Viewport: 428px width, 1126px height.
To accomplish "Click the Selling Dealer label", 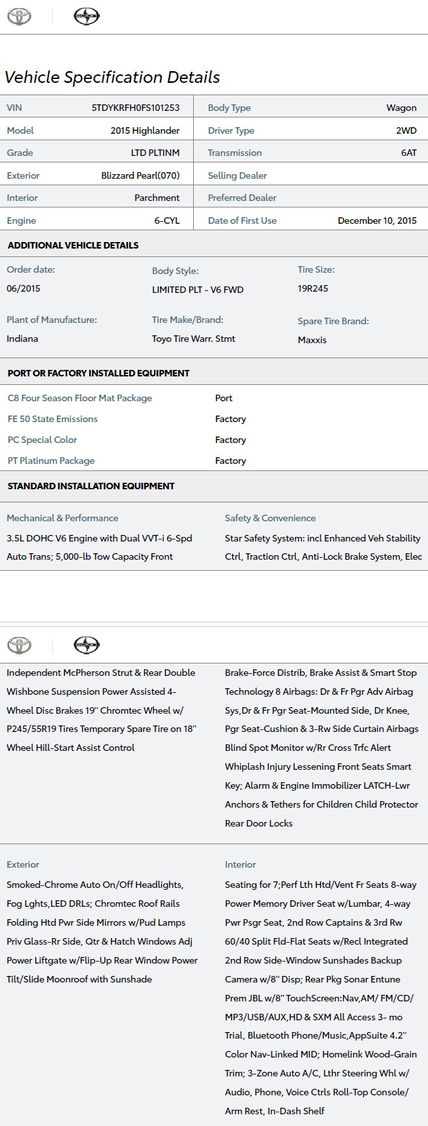I will pyautogui.click(x=237, y=175).
